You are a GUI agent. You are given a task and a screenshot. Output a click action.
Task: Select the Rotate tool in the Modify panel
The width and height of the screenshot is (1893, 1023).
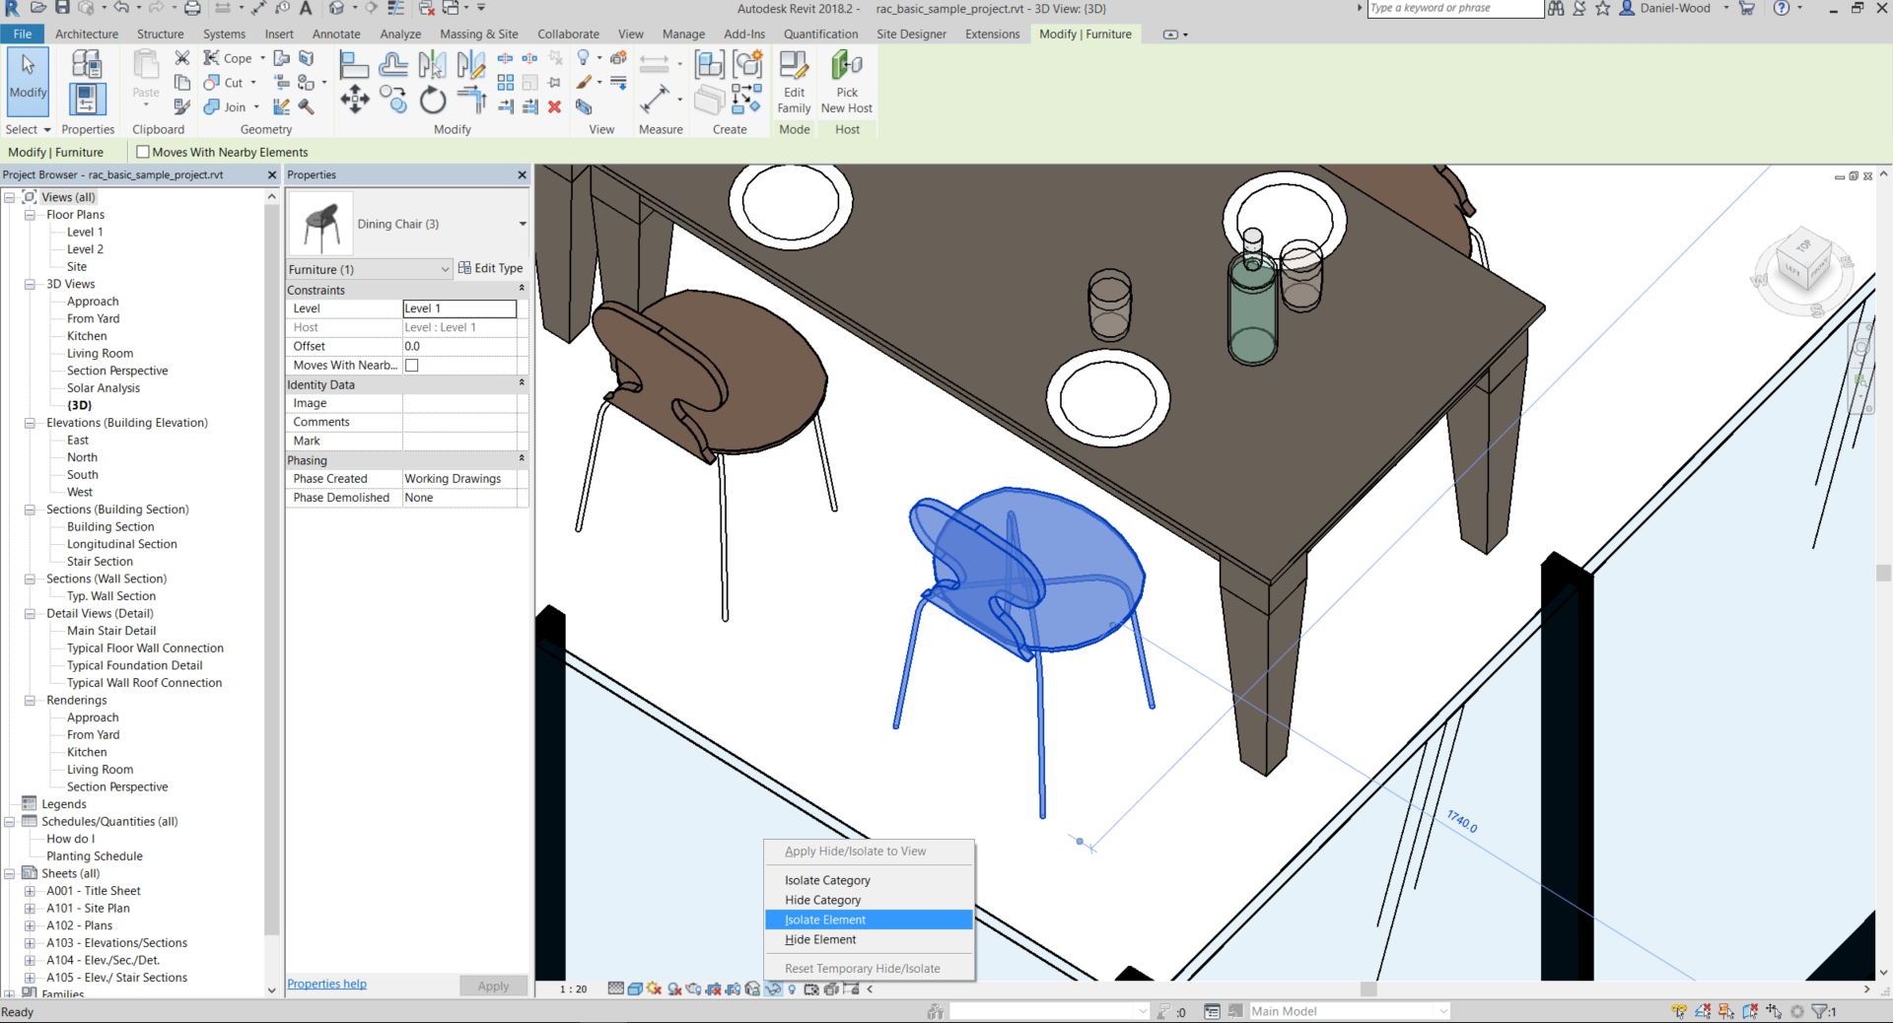[x=432, y=101]
